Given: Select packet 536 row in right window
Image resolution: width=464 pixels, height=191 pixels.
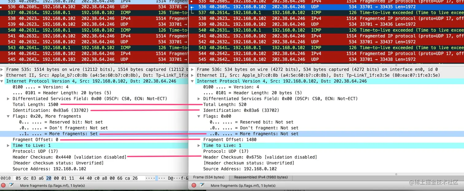Looking at the screenshot, I should 327,7.
